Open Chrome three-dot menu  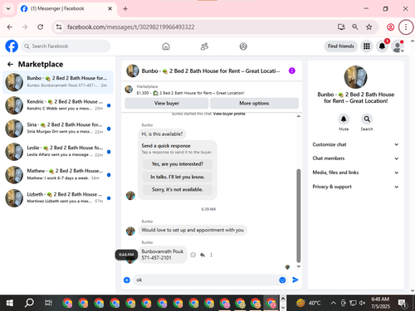[406, 27]
